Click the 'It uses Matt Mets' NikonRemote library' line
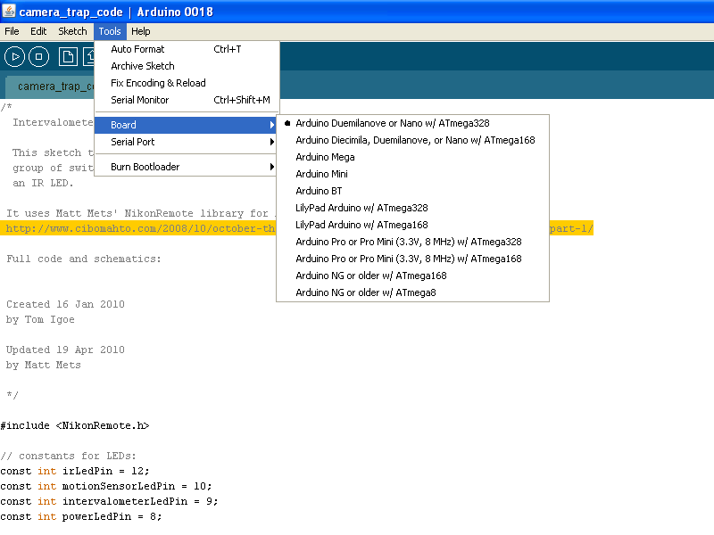Image resolution: width=714 pixels, height=535 pixels. [x=140, y=213]
